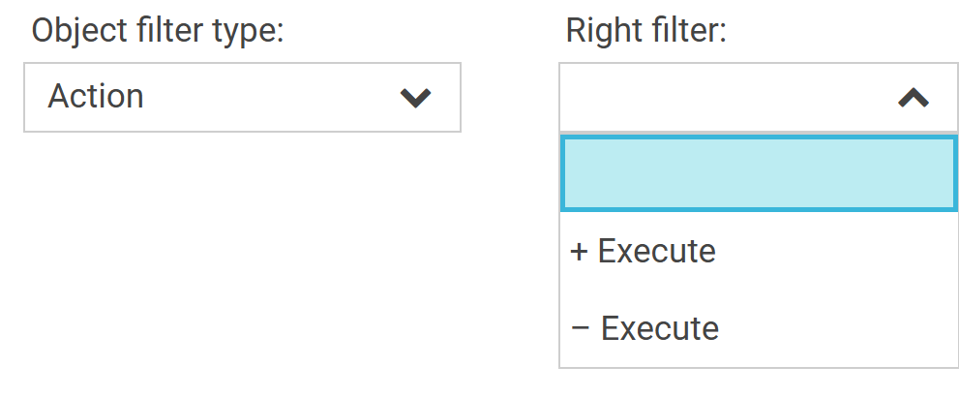Image resolution: width=959 pixels, height=397 pixels.
Task: Choose the + Execute option
Action: point(644,252)
